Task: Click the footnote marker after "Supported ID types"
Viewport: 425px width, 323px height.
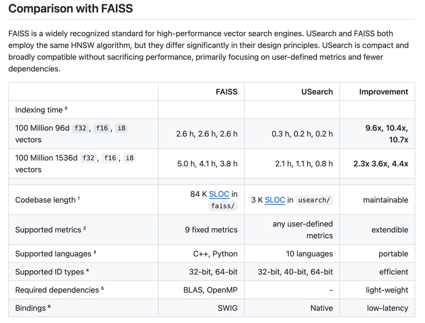Action: click(87, 270)
